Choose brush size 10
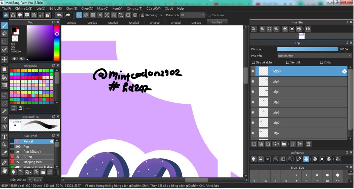 point(327,177)
